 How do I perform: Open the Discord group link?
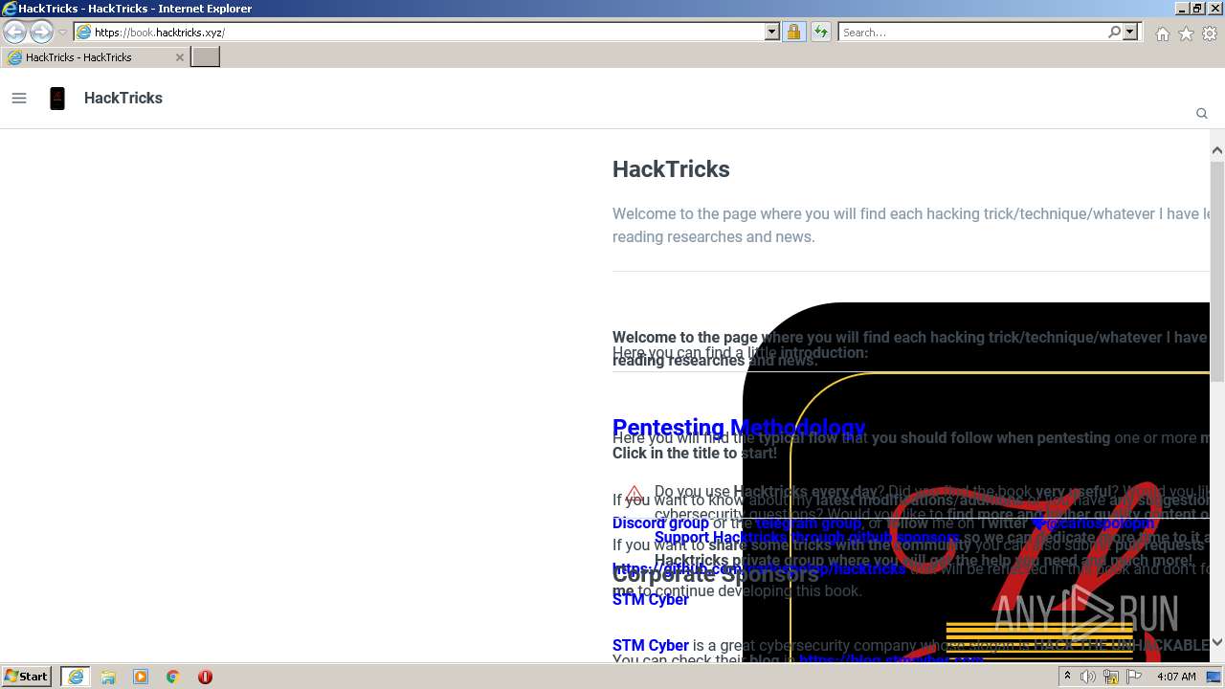pos(660,522)
